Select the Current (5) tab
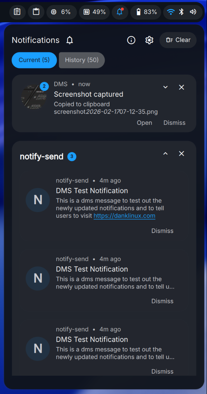The width and height of the screenshot is (207, 394). pos(34,60)
